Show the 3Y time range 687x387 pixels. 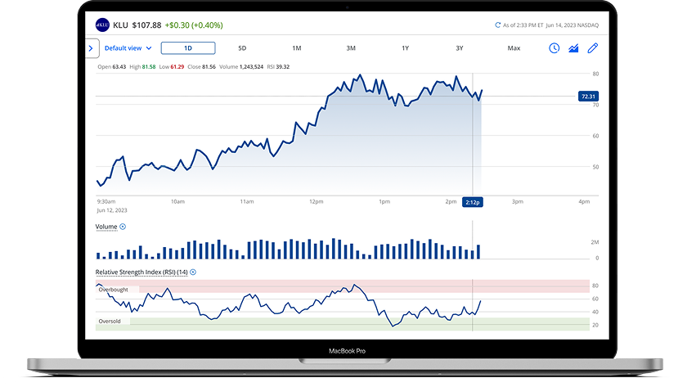460,48
